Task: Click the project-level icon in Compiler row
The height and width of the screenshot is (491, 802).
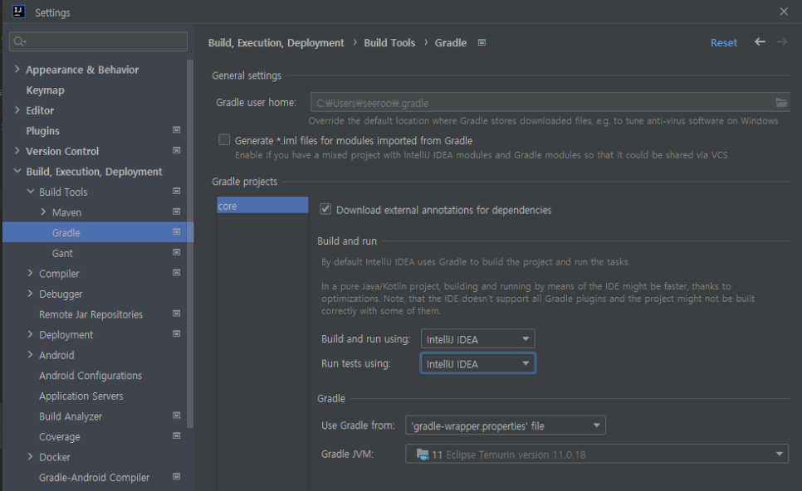Action: point(177,273)
